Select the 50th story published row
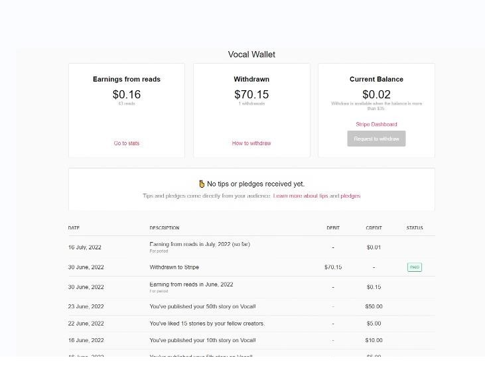This screenshot has height=372, width=485. 251,307
